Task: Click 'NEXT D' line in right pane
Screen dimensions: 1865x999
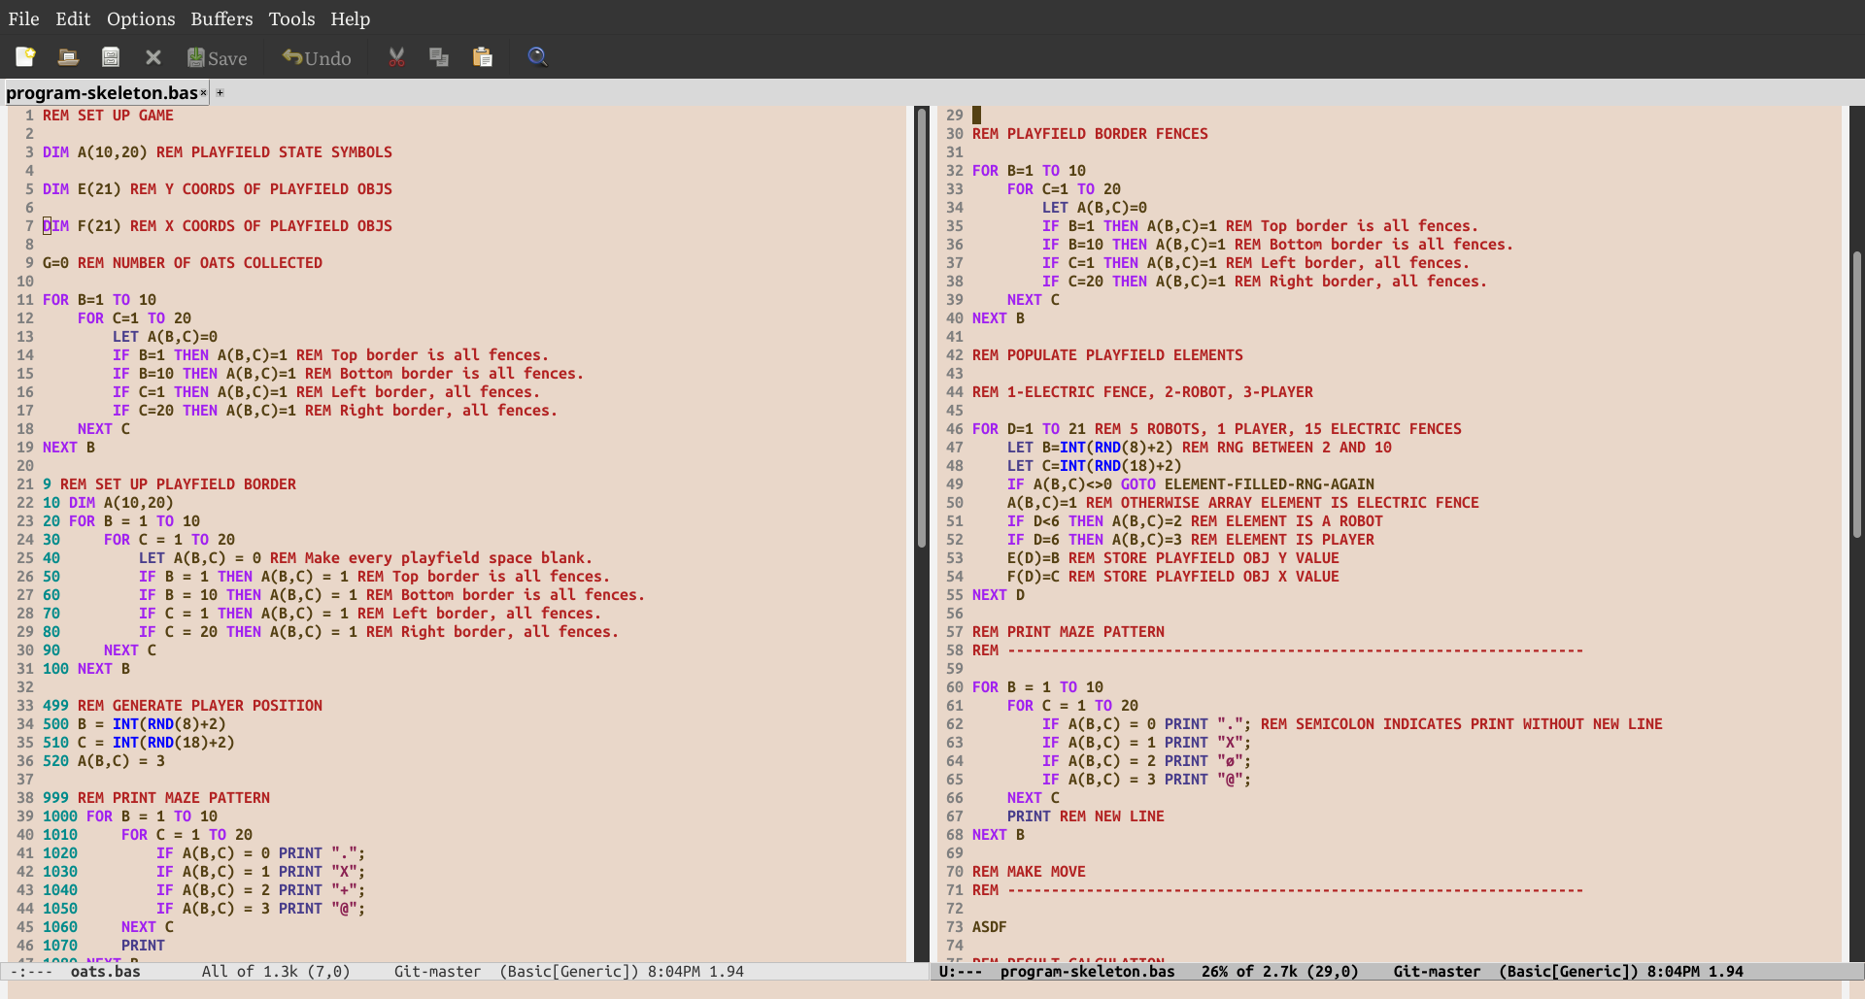Action: pos(998,595)
